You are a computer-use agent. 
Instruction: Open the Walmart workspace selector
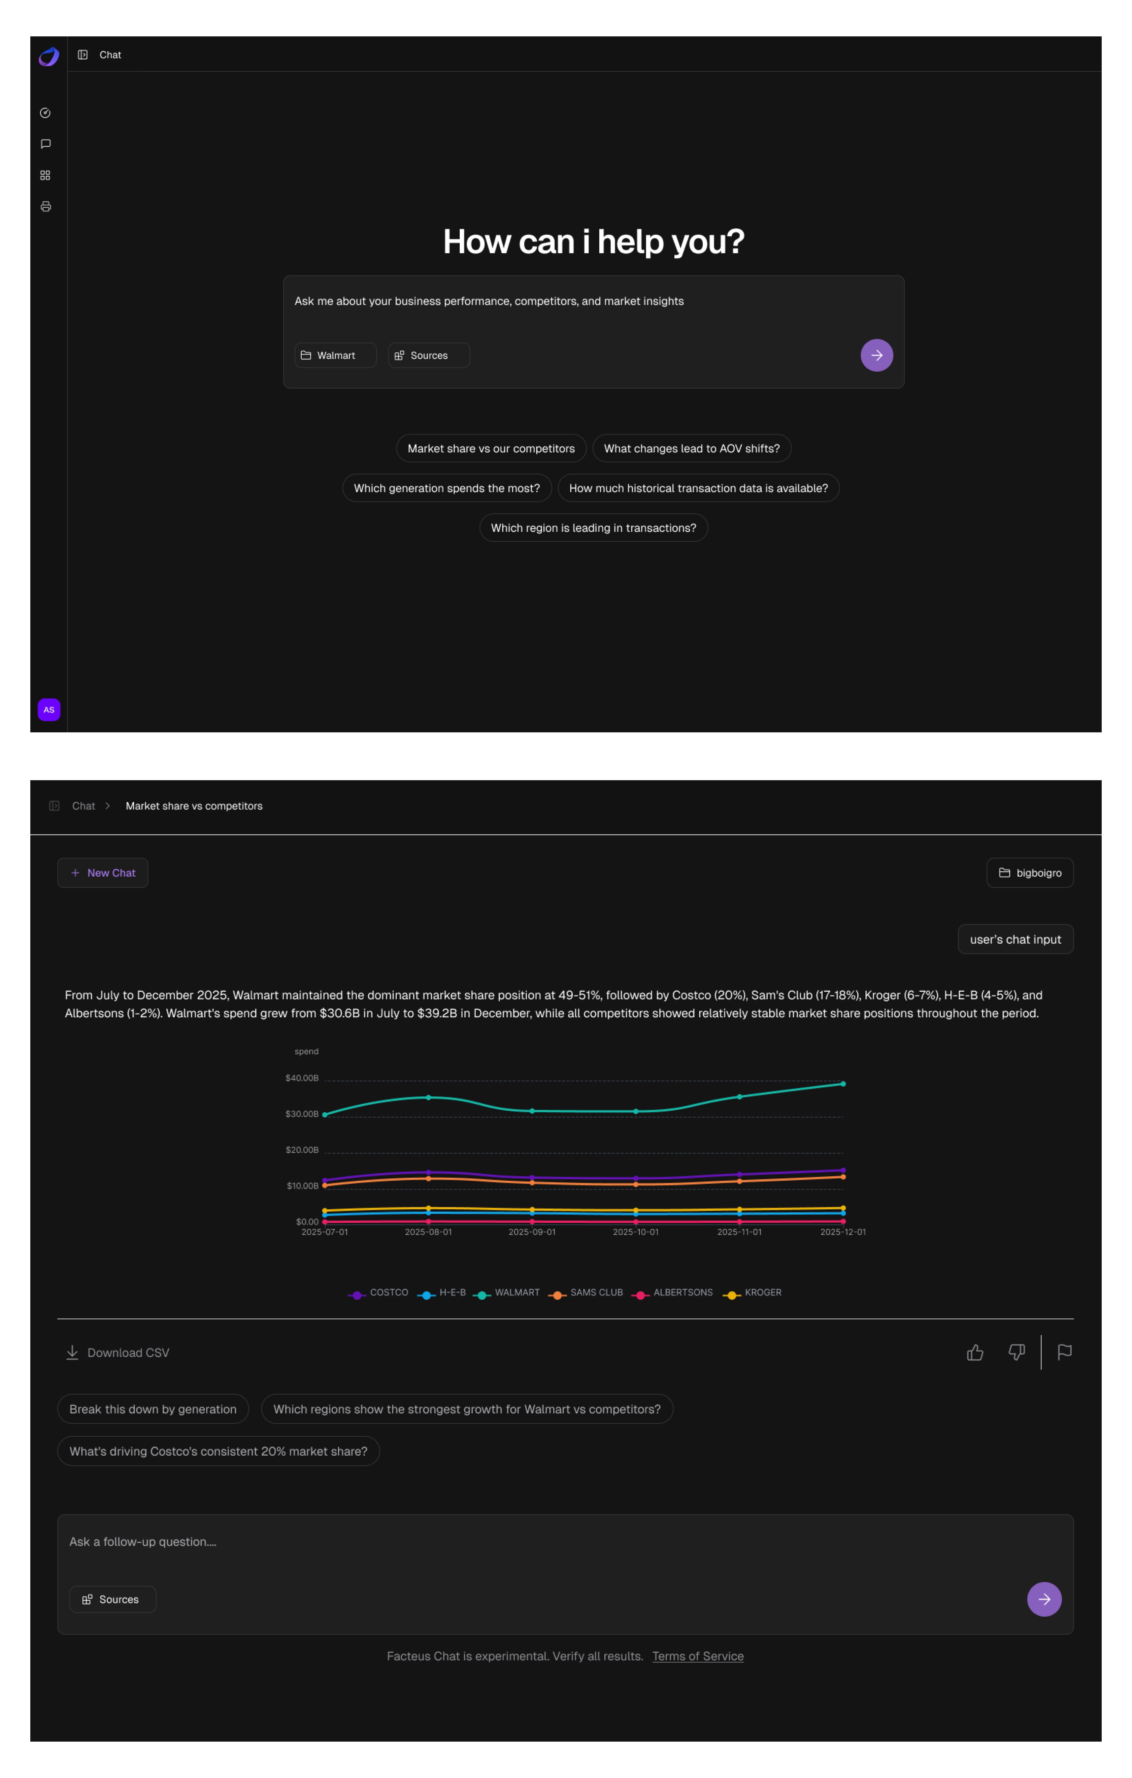pos(335,355)
